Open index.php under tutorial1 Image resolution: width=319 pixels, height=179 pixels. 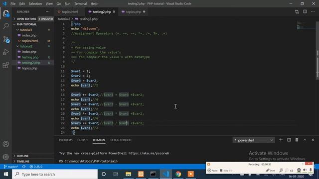[x=33, y=35]
